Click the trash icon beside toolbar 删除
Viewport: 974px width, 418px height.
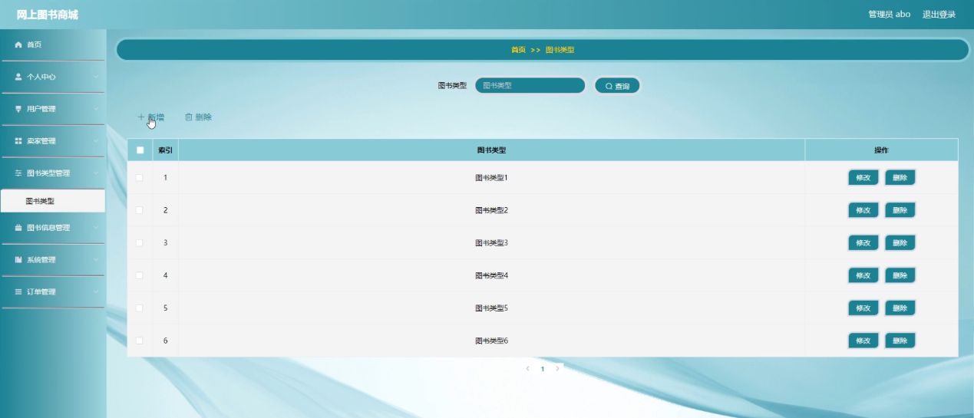click(x=189, y=117)
